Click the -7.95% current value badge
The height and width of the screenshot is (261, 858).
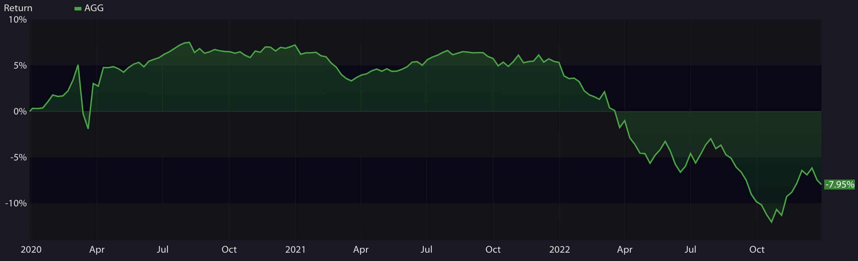[839, 184]
